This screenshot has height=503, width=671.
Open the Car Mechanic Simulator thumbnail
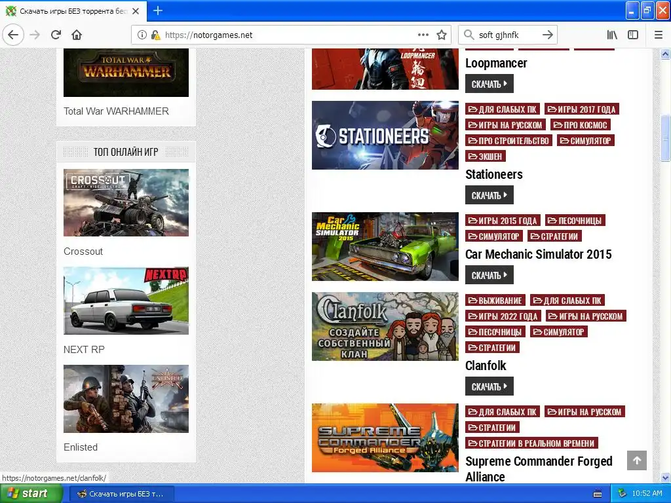tap(385, 246)
